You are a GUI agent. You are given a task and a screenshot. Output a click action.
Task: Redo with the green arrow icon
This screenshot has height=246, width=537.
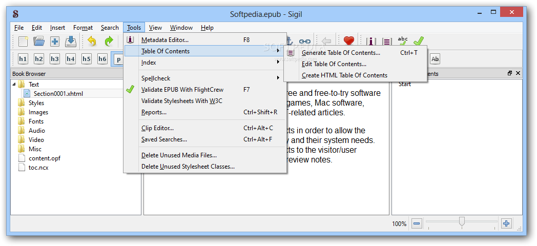click(109, 42)
